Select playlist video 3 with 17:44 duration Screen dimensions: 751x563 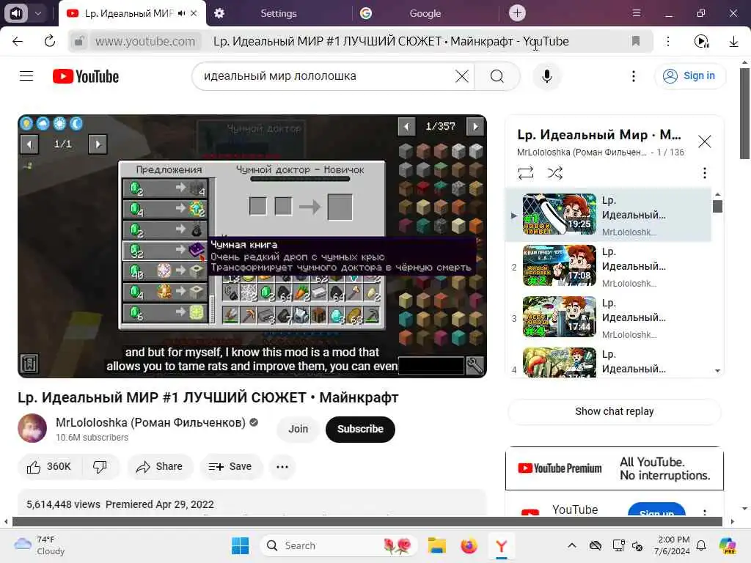(x=608, y=317)
